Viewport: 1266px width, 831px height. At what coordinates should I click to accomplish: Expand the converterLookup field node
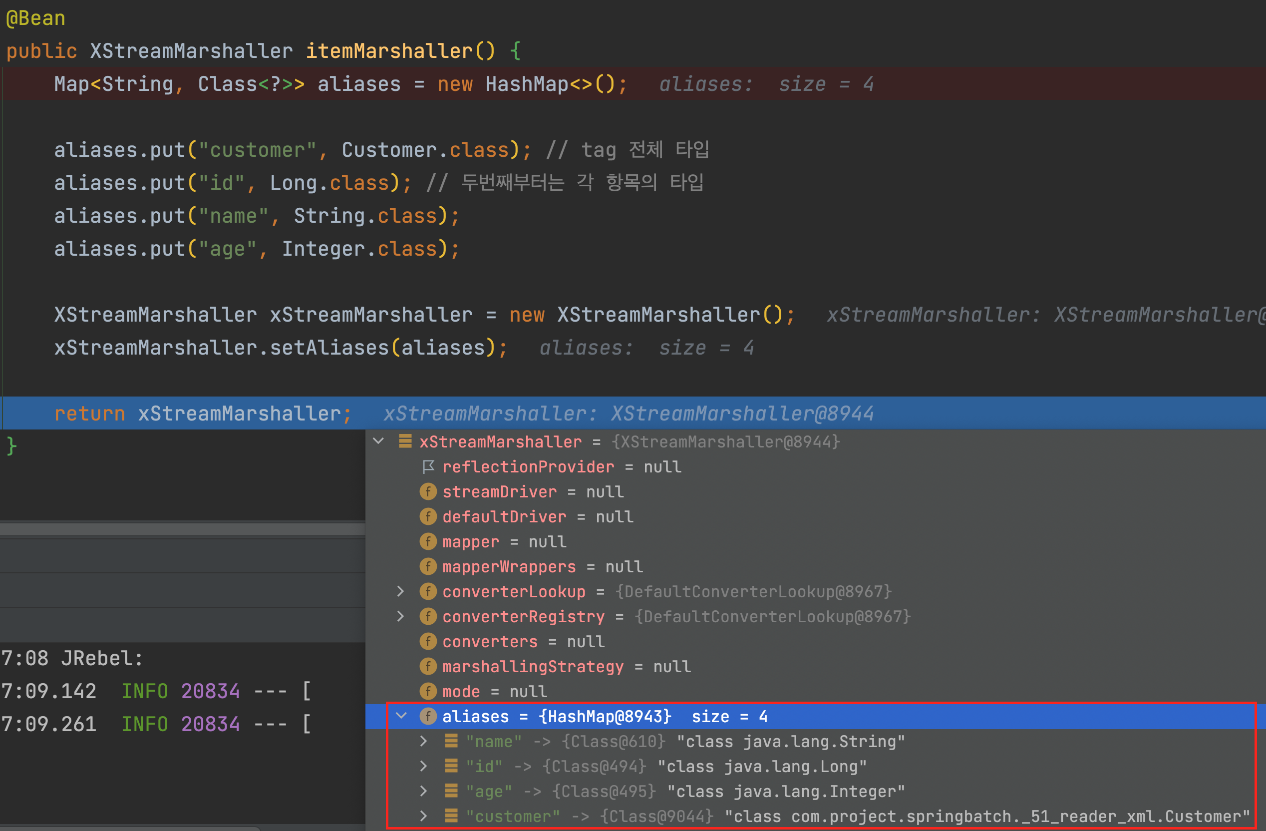tap(400, 591)
